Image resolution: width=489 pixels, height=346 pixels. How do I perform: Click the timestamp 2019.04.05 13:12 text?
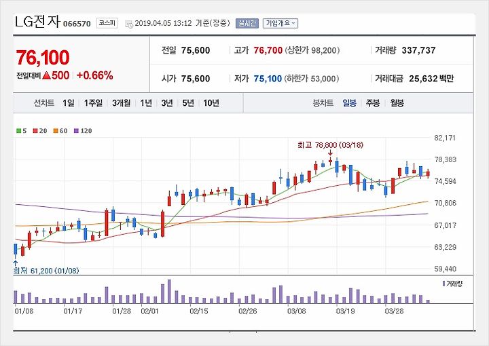coord(163,24)
